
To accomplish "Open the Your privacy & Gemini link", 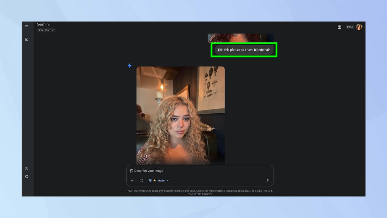I will pos(200,194).
